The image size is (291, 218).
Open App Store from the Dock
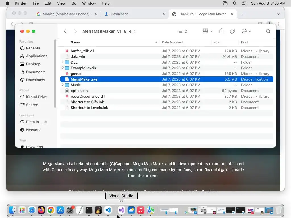tap(60, 210)
